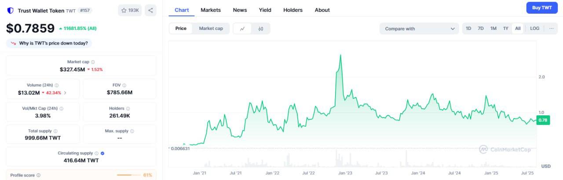
Task: Click info icon next to Vol/Mkt Cap (24h)
Action: [x=61, y=108]
